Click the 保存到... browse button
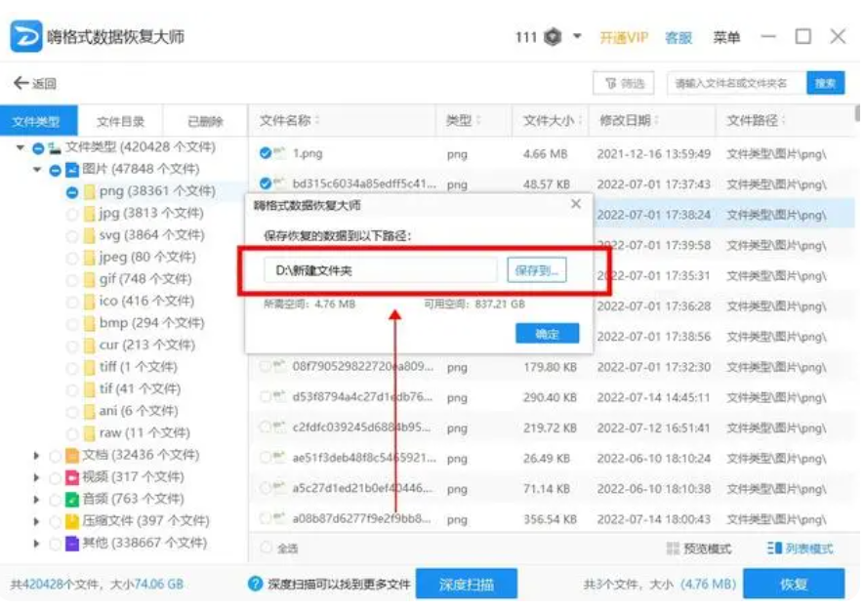Image resolution: width=866 pixels, height=610 pixels. (x=537, y=270)
